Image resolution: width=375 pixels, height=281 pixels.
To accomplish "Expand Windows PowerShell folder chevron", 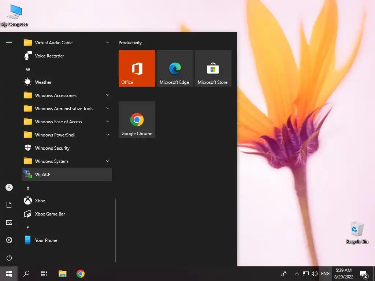I will coord(108,135).
